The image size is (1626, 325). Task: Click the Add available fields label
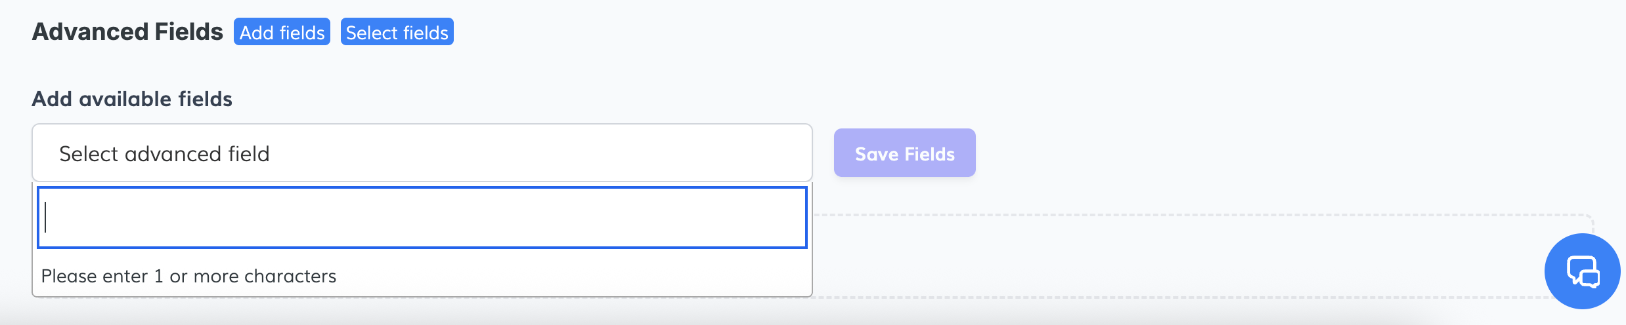pos(132,99)
